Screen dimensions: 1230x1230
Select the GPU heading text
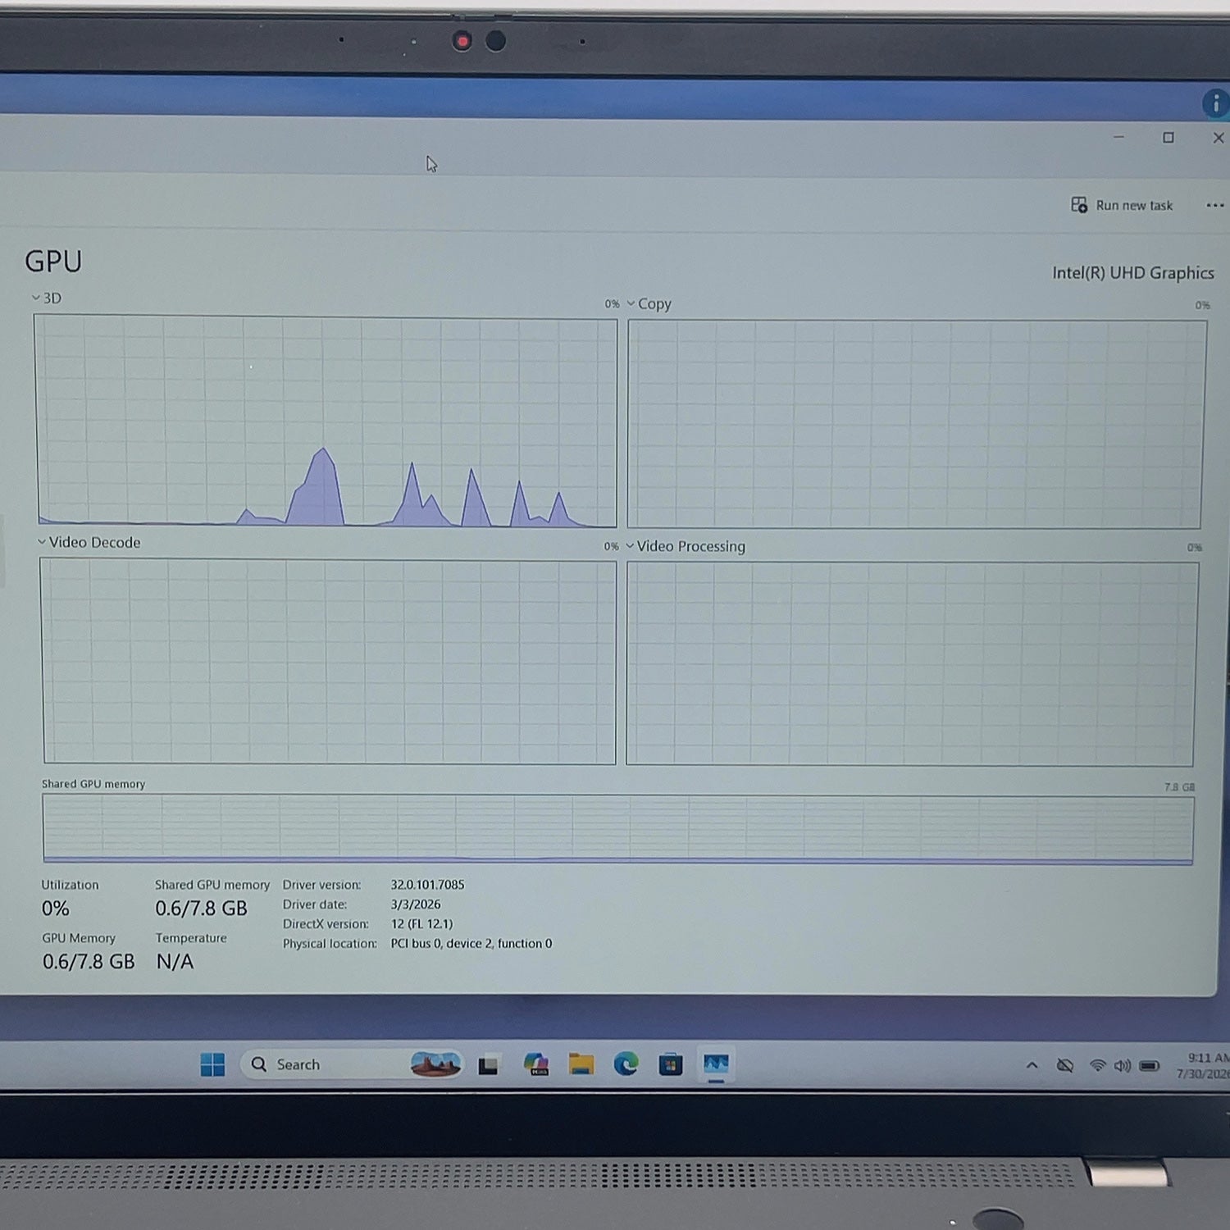[53, 262]
